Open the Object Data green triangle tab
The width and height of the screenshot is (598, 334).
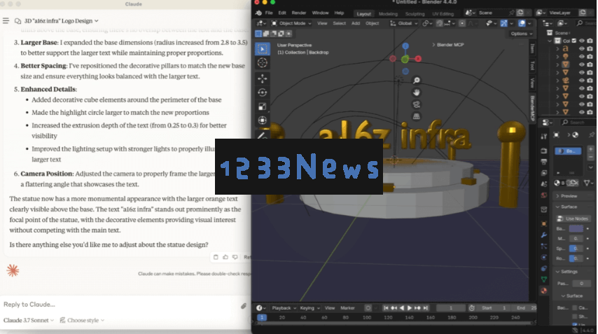(544, 279)
